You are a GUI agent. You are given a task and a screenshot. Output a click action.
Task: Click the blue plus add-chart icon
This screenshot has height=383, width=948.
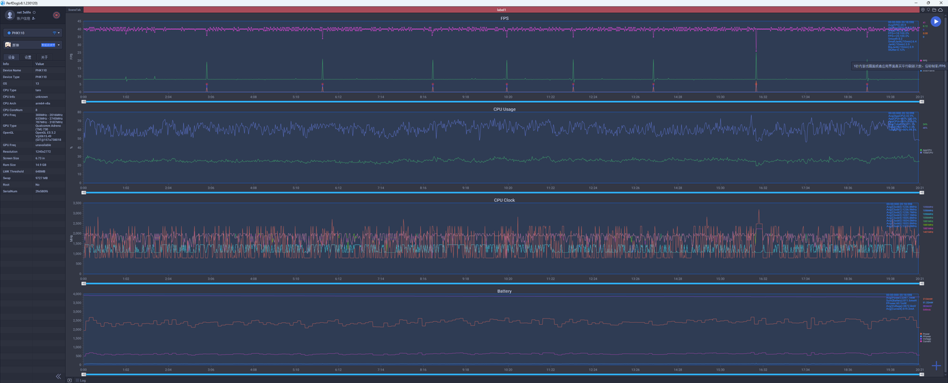tap(936, 366)
